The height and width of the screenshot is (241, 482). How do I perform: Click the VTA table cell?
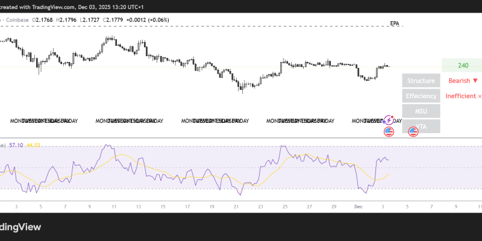pos(421,126)
